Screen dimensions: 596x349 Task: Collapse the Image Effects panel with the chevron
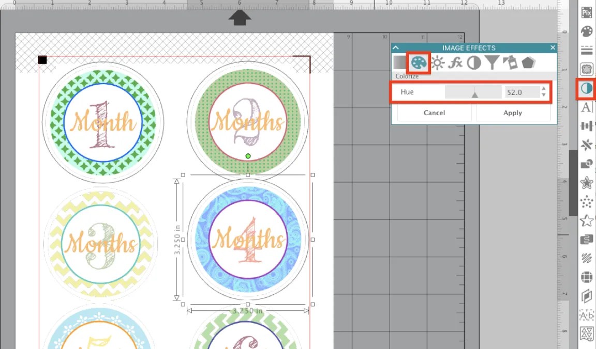[395, 47]
